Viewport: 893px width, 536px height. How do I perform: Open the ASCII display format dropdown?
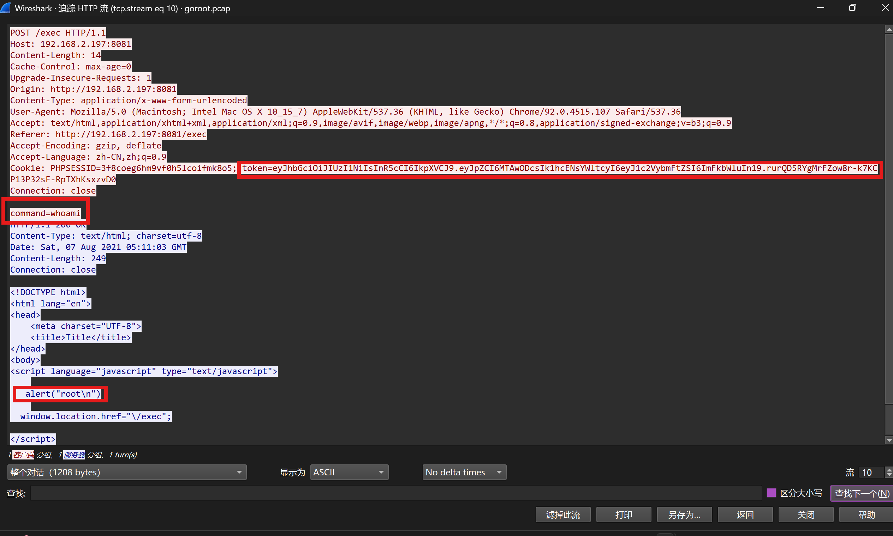tap(349, 472)
